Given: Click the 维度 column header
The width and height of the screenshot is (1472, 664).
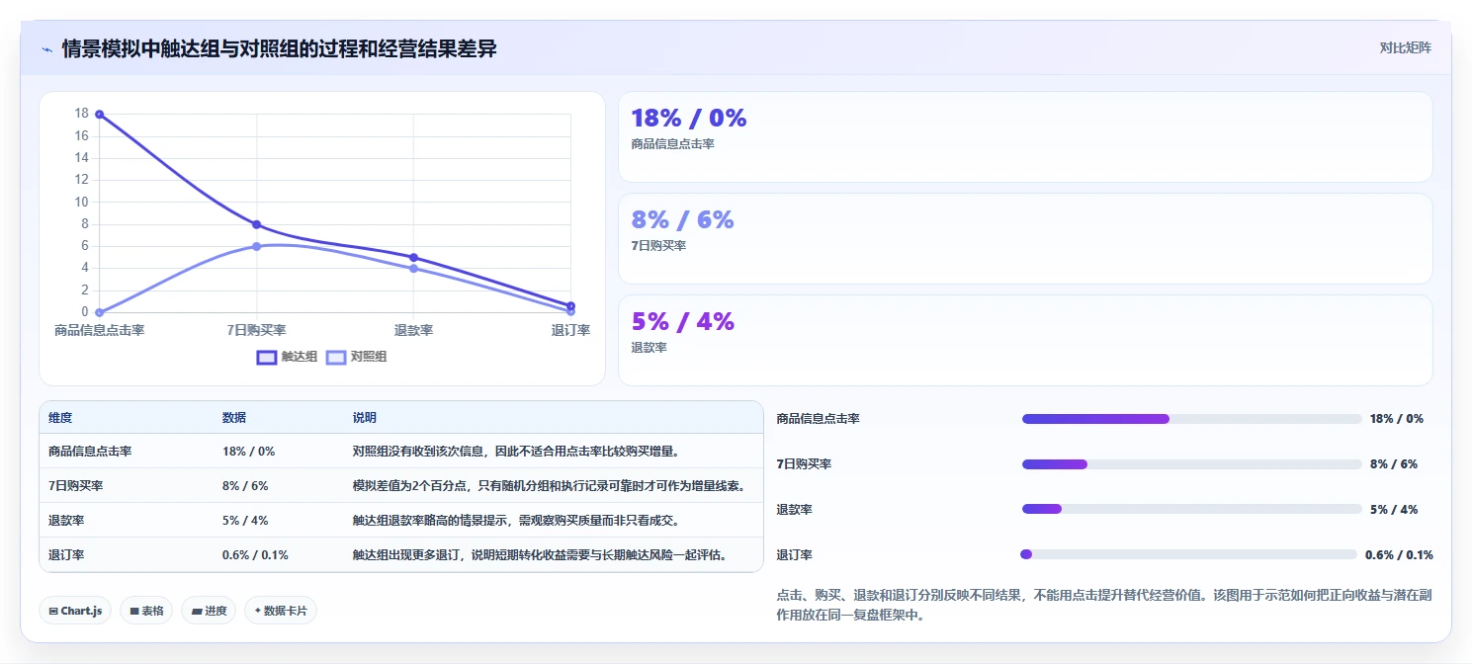Looking at the screenshot, I should pos(60,418).
